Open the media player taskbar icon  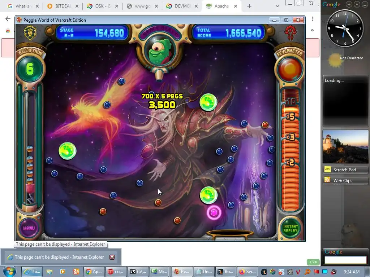click(63, 272)
